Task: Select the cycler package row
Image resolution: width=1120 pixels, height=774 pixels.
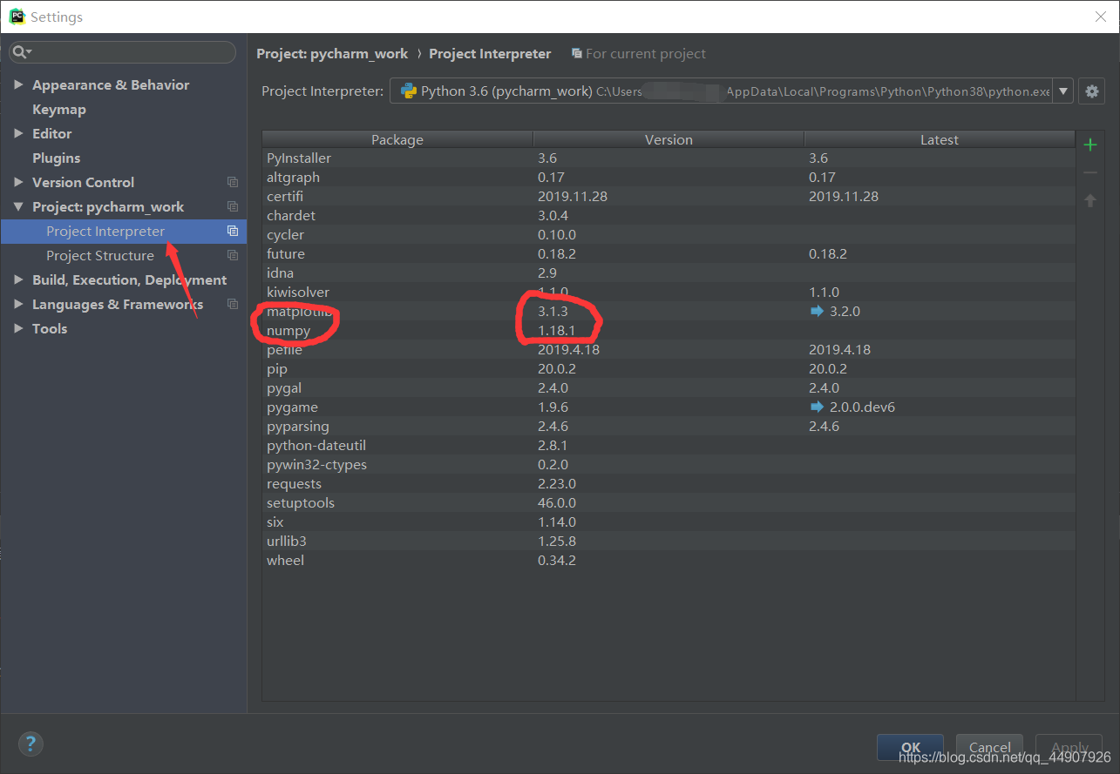Action: pyautogui.click(x=669, y=234)
